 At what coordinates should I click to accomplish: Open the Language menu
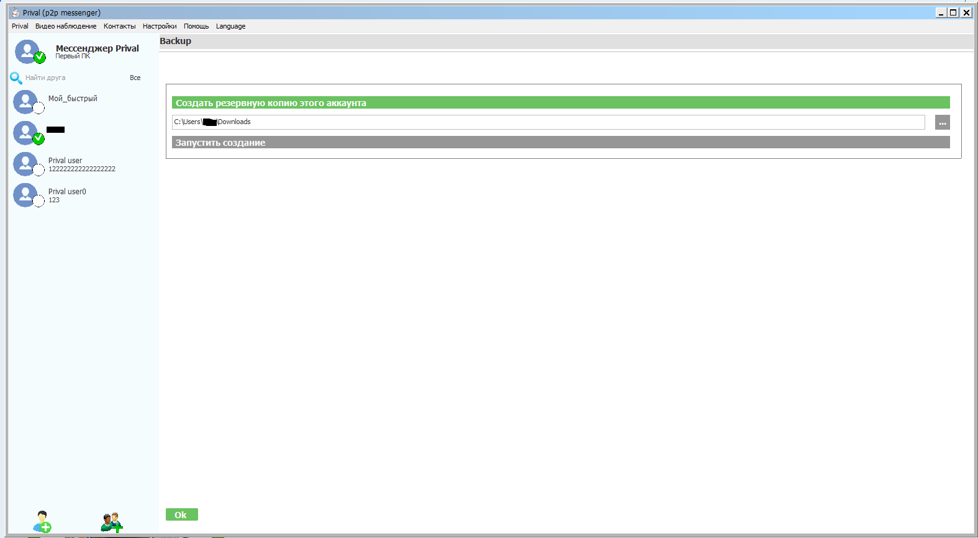(x=230, y=26)
